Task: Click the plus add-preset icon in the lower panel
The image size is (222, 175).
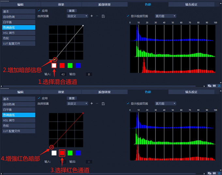Action: click(x=92, y=103)
